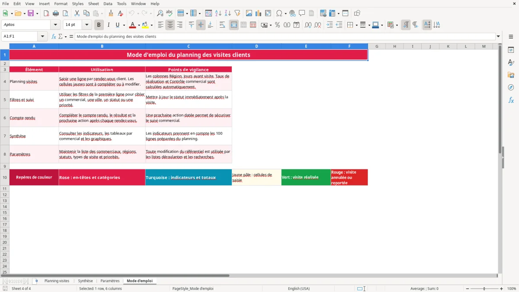The height and width of the screenshot is (292, 519).
Task: Open the Paste options dropdown arrow
Action: [102, 13]
